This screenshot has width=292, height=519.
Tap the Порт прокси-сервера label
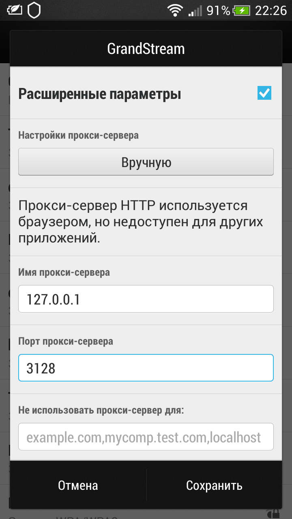[x=66, y=341]
